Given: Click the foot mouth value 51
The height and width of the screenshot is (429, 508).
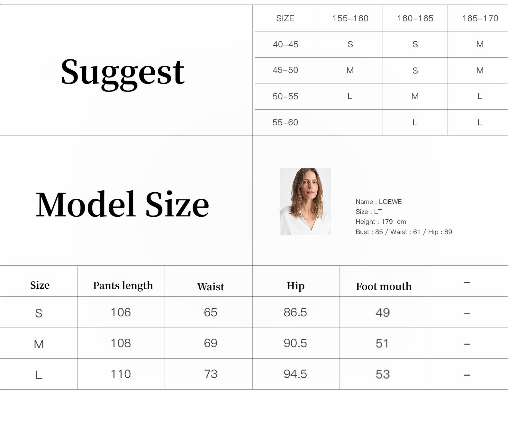Looking at the screenshot, I should (382, 344).
